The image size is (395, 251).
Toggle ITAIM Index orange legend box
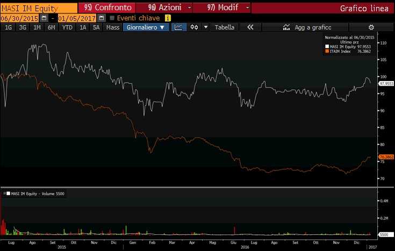click(x=327, y=51)
